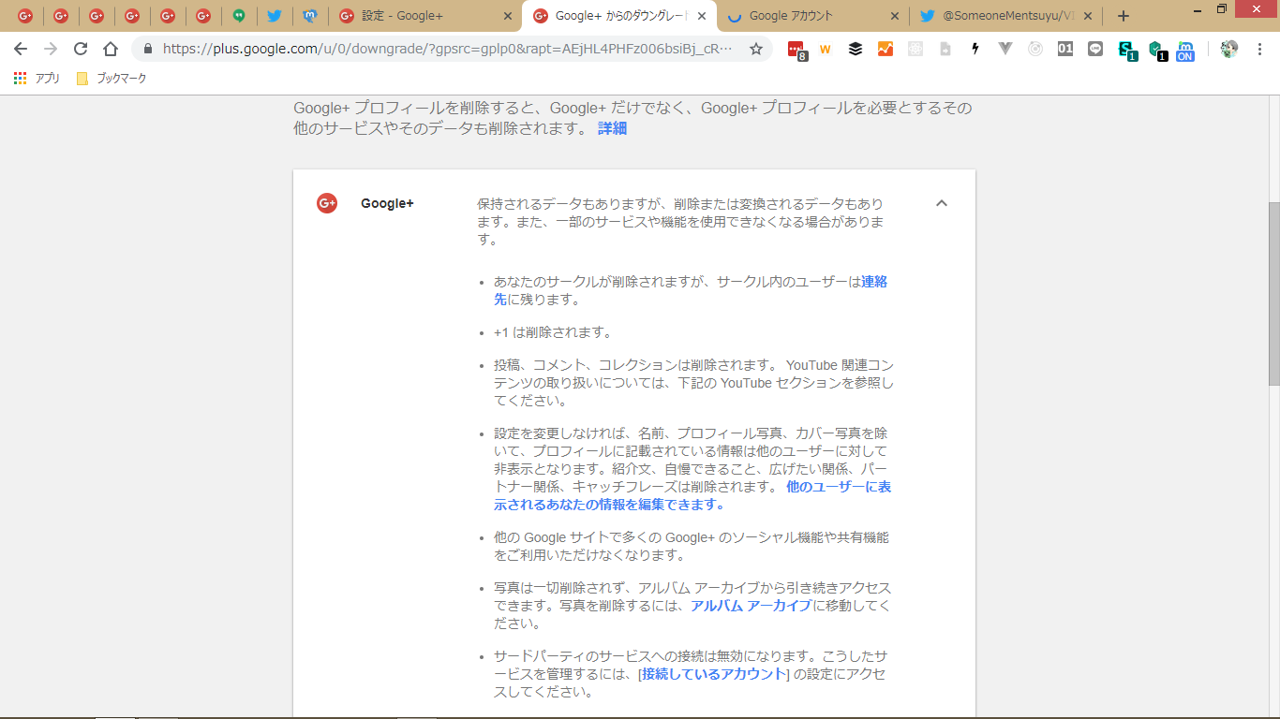
Task: Open the 接続しているアカウント link
Action: (712, 674)
